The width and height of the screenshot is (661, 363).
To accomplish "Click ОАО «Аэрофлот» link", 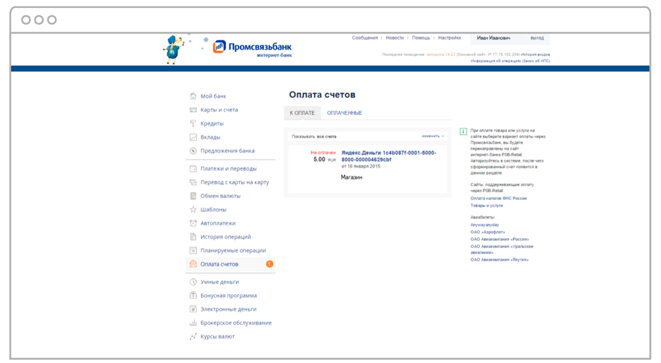I will pos(487,232).
